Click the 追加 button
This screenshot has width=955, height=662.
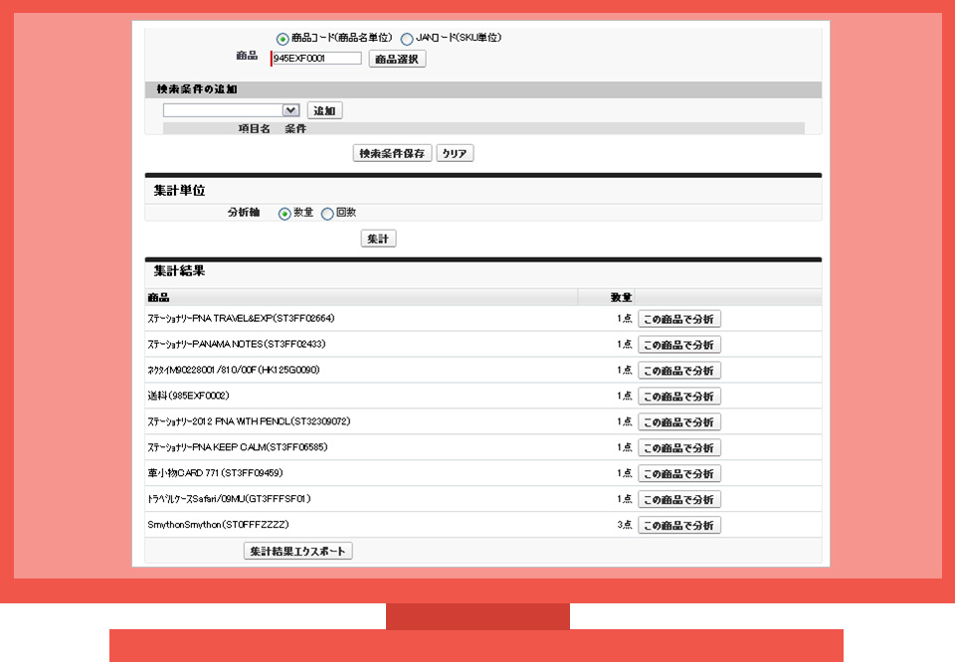point(324,110)
